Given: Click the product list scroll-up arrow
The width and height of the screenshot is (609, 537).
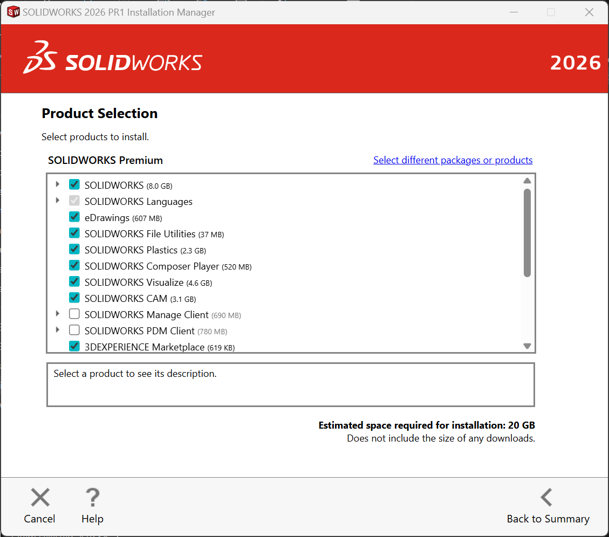Looking at the screenshot, I should pos(527,181).
